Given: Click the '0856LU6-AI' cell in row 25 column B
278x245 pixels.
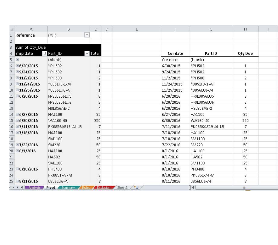Looking at the screenshot, I should [68, 181].
